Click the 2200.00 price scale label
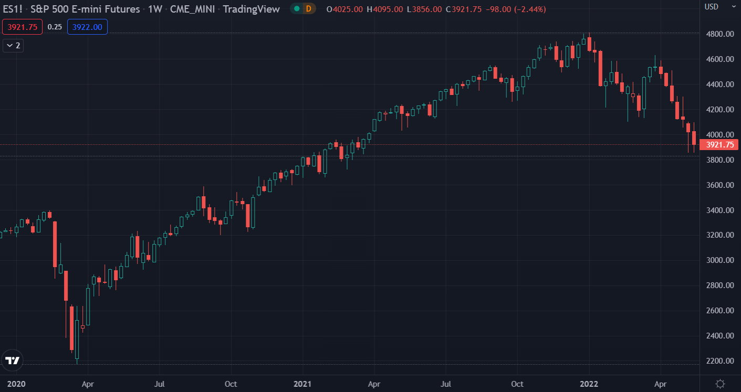This screenshot has height=392, width=741. pyautogui.click(x=719, y=361)
